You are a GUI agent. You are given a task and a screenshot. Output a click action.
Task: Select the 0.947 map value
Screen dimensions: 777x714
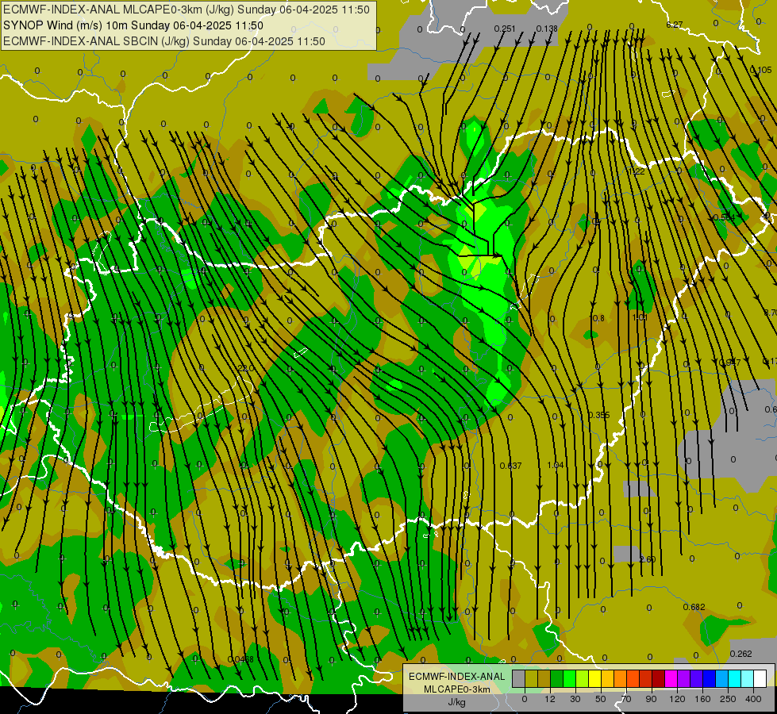pos(730,363)
